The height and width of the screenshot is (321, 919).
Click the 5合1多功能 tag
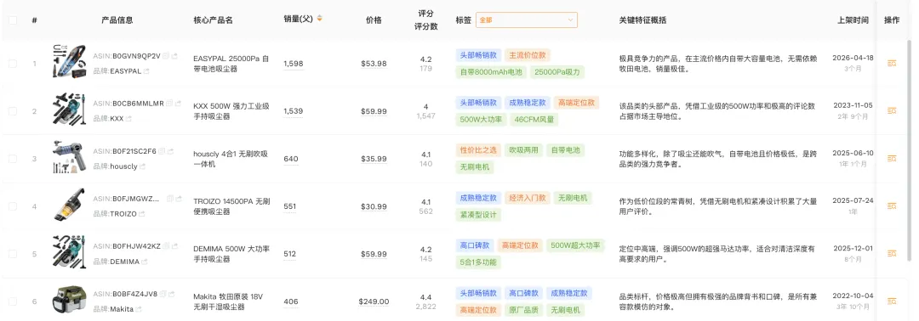(478, 262)
